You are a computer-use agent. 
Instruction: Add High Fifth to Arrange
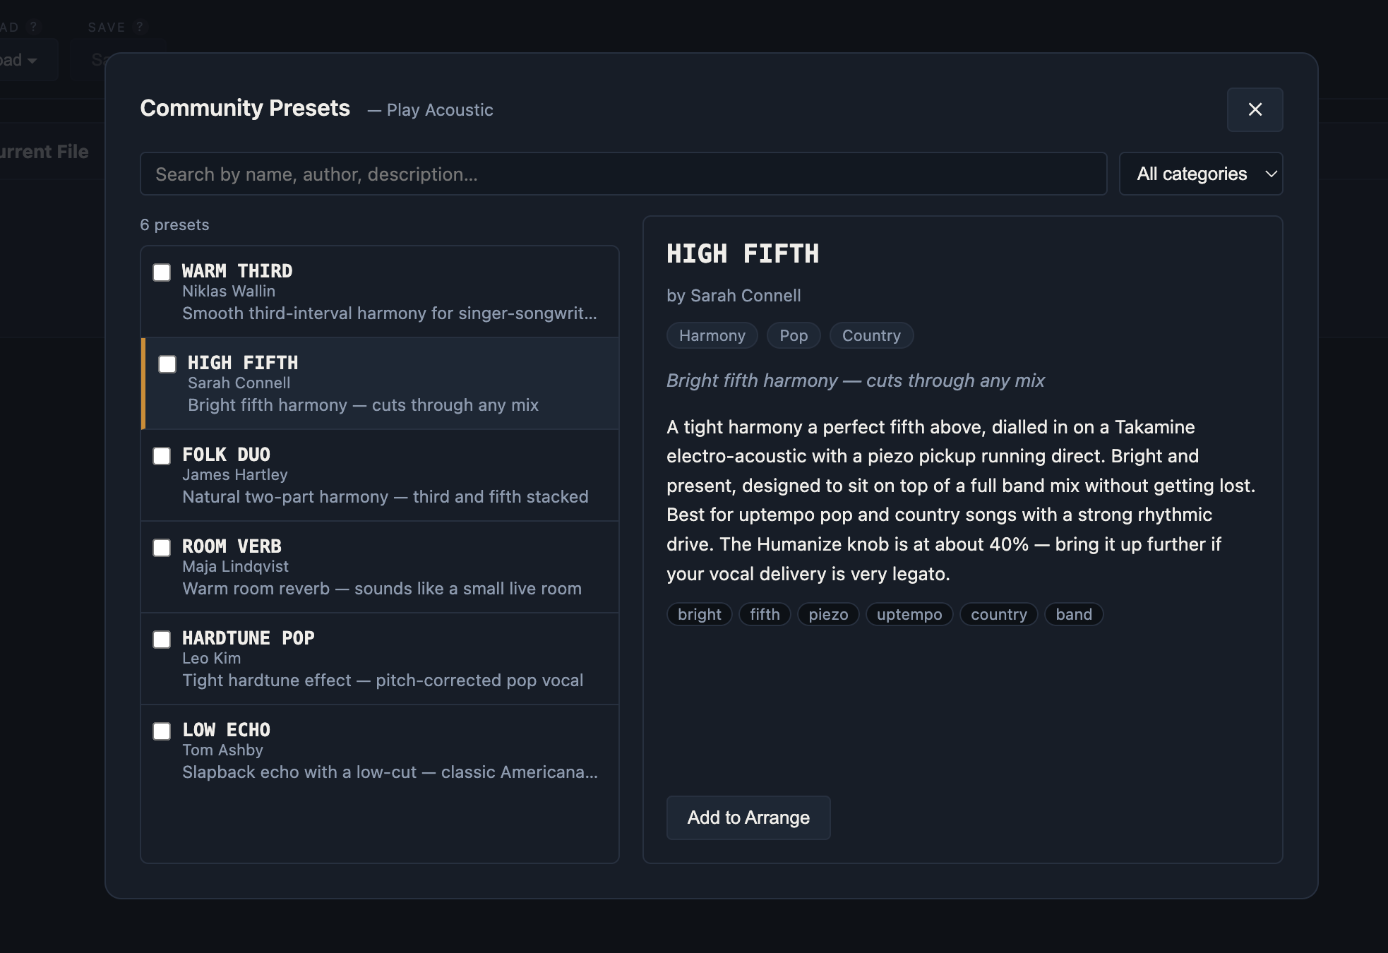point(748,817)
